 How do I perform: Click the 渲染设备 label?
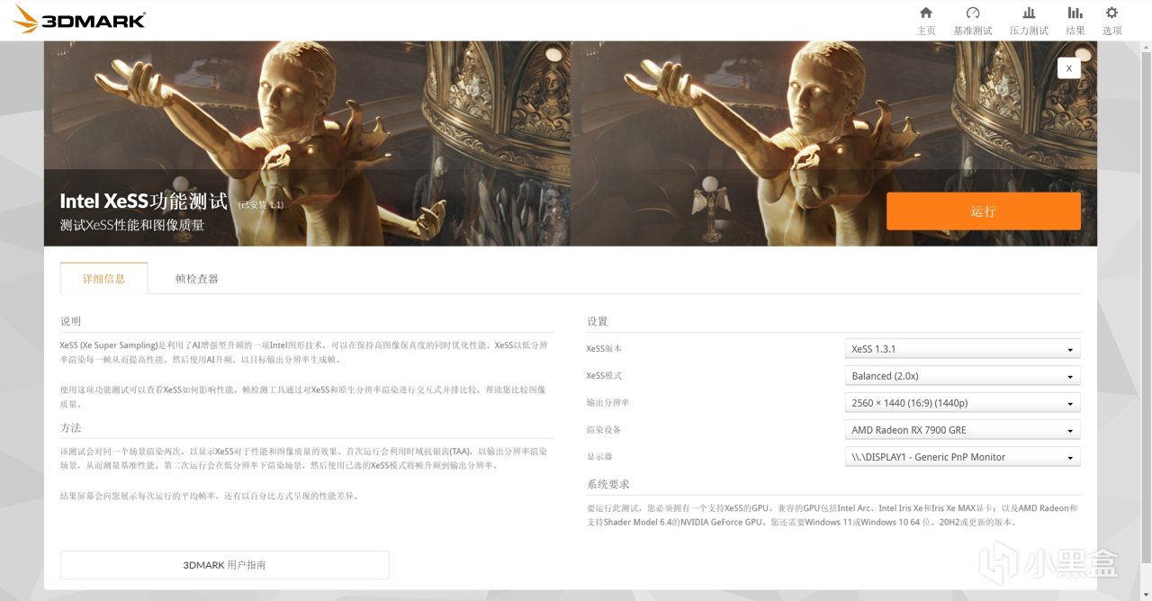click(604, 430)
